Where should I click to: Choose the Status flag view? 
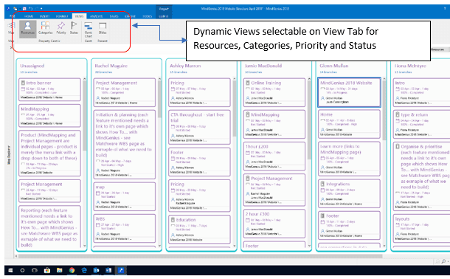74,28
